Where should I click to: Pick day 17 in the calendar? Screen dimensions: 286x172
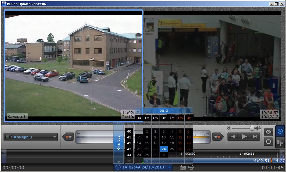pyautogui.click(x=163, y=143)
